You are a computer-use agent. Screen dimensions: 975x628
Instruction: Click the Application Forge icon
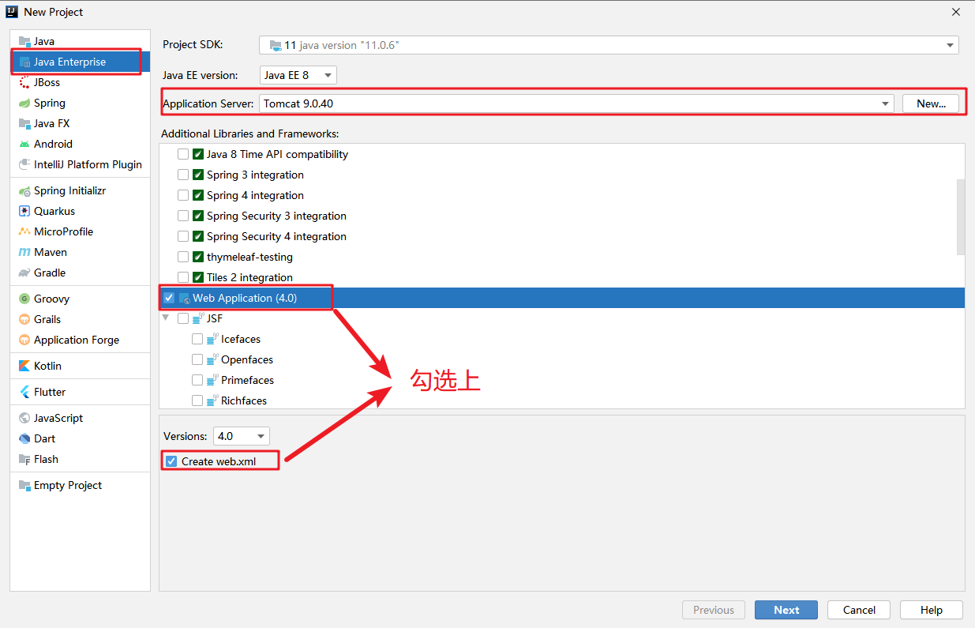click(24, 340)
